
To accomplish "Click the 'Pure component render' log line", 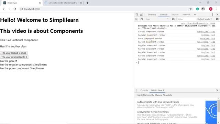I will pos(150,39).
